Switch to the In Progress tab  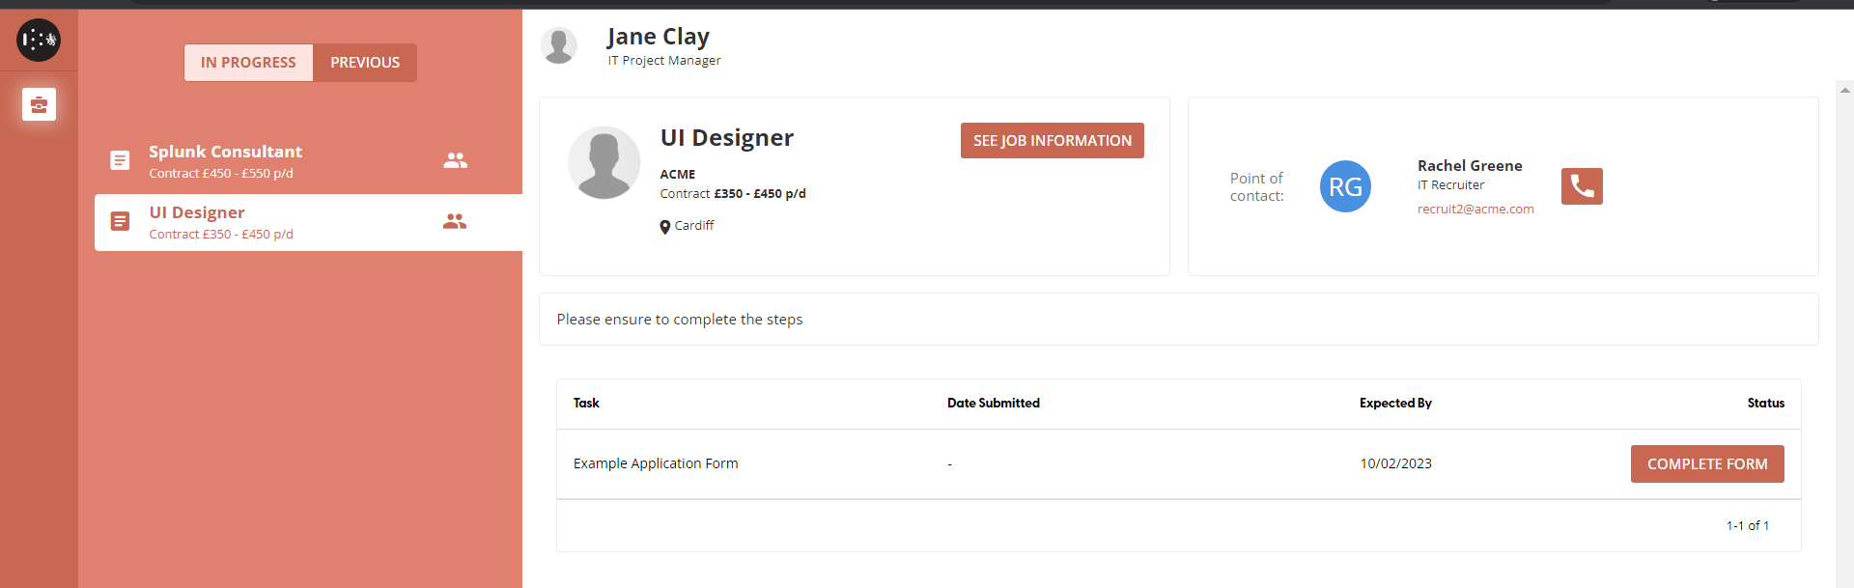point(248,63)
